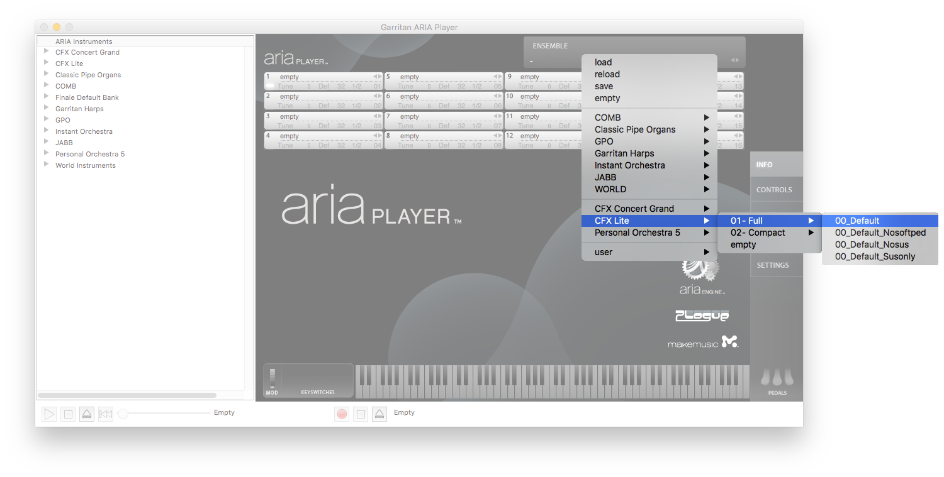Select 00_Default_Nosoftped preset

click(880, 233)
